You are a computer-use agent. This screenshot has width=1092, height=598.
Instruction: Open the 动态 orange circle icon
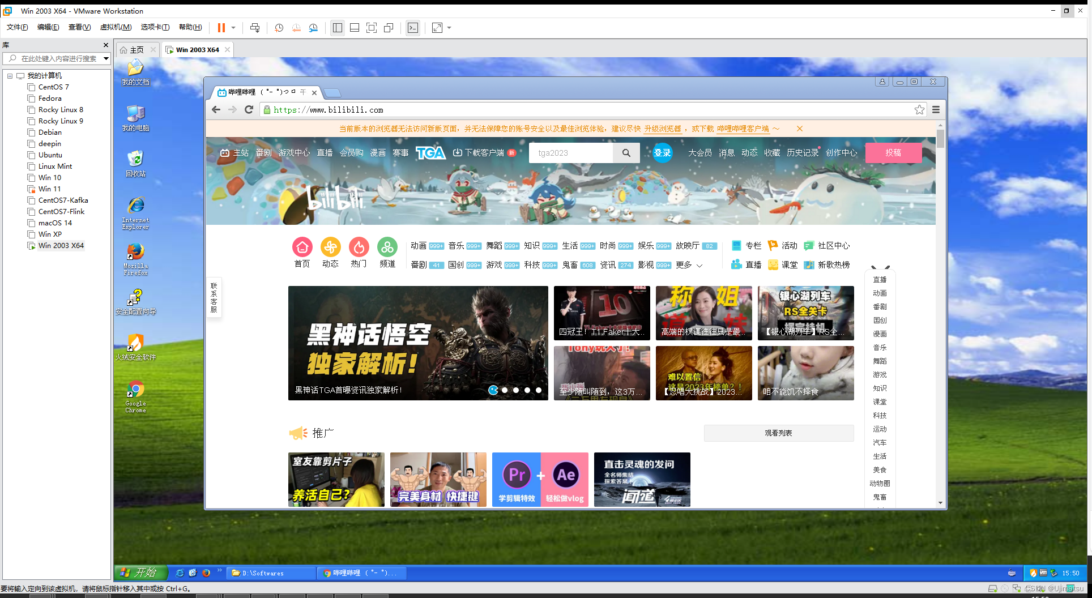point(330,247)
